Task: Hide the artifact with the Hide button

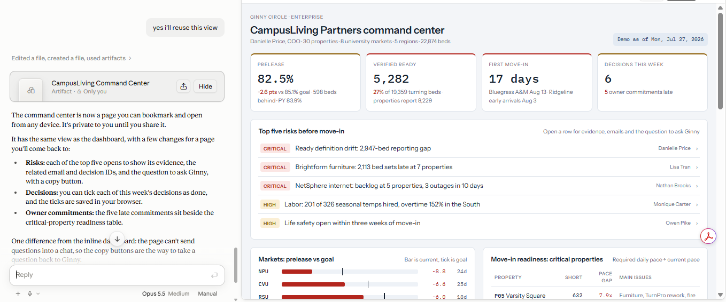Action: point(205,86)
